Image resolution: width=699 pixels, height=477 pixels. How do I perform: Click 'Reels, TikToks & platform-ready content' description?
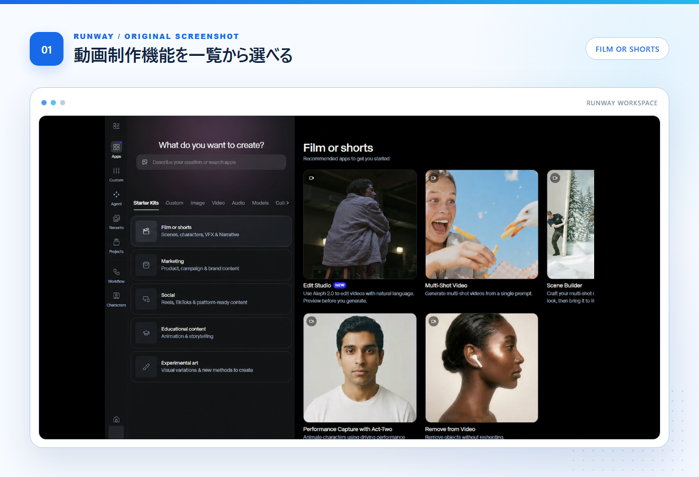pos(204,302)
